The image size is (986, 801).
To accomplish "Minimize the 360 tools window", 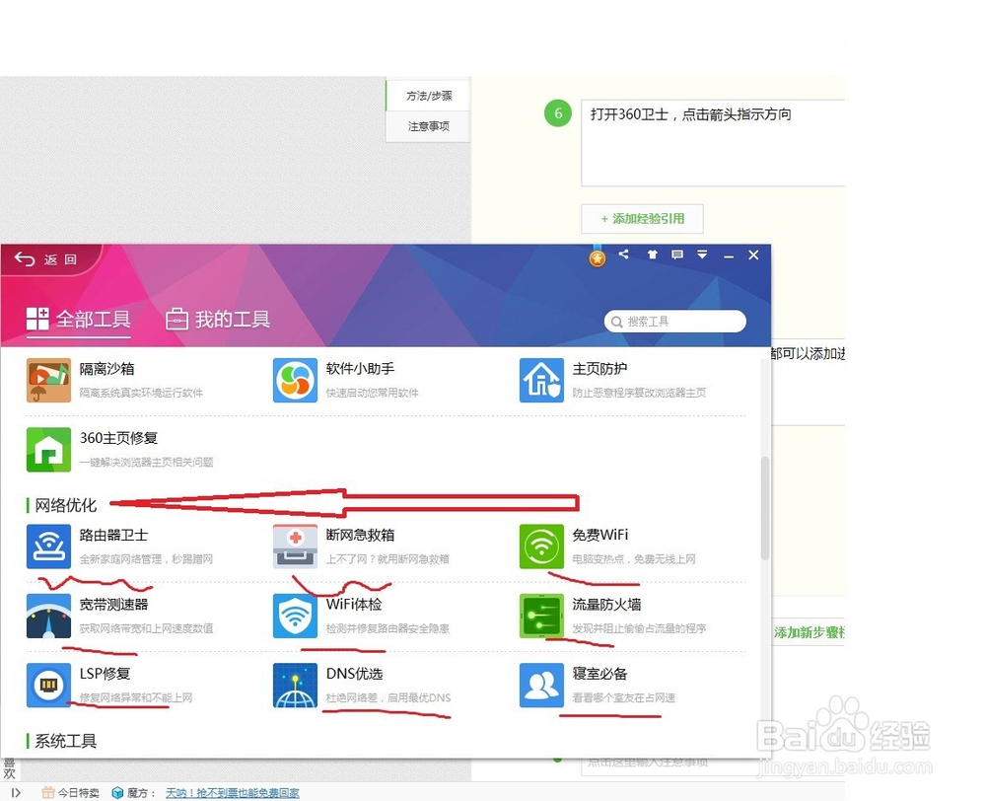I will 729,256.
